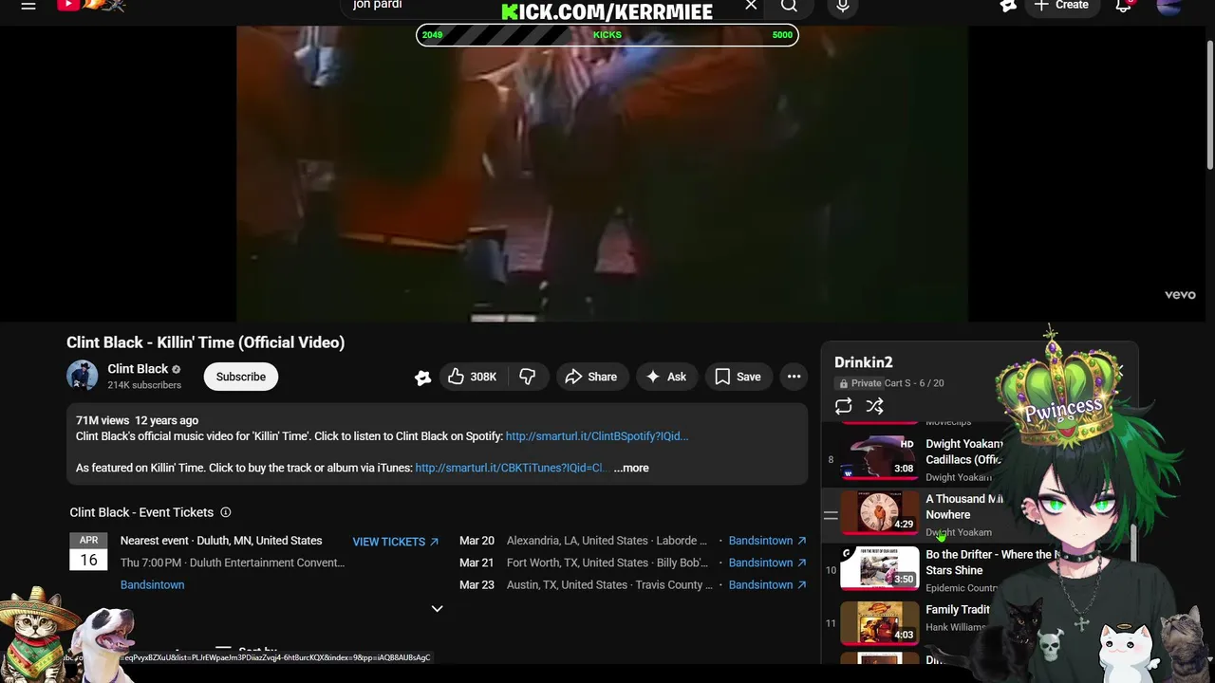Viewport: 1215px width, 683px height.
Task: Click 'Alexandria, LA, United States' event row
Action: tap(607, 541)
